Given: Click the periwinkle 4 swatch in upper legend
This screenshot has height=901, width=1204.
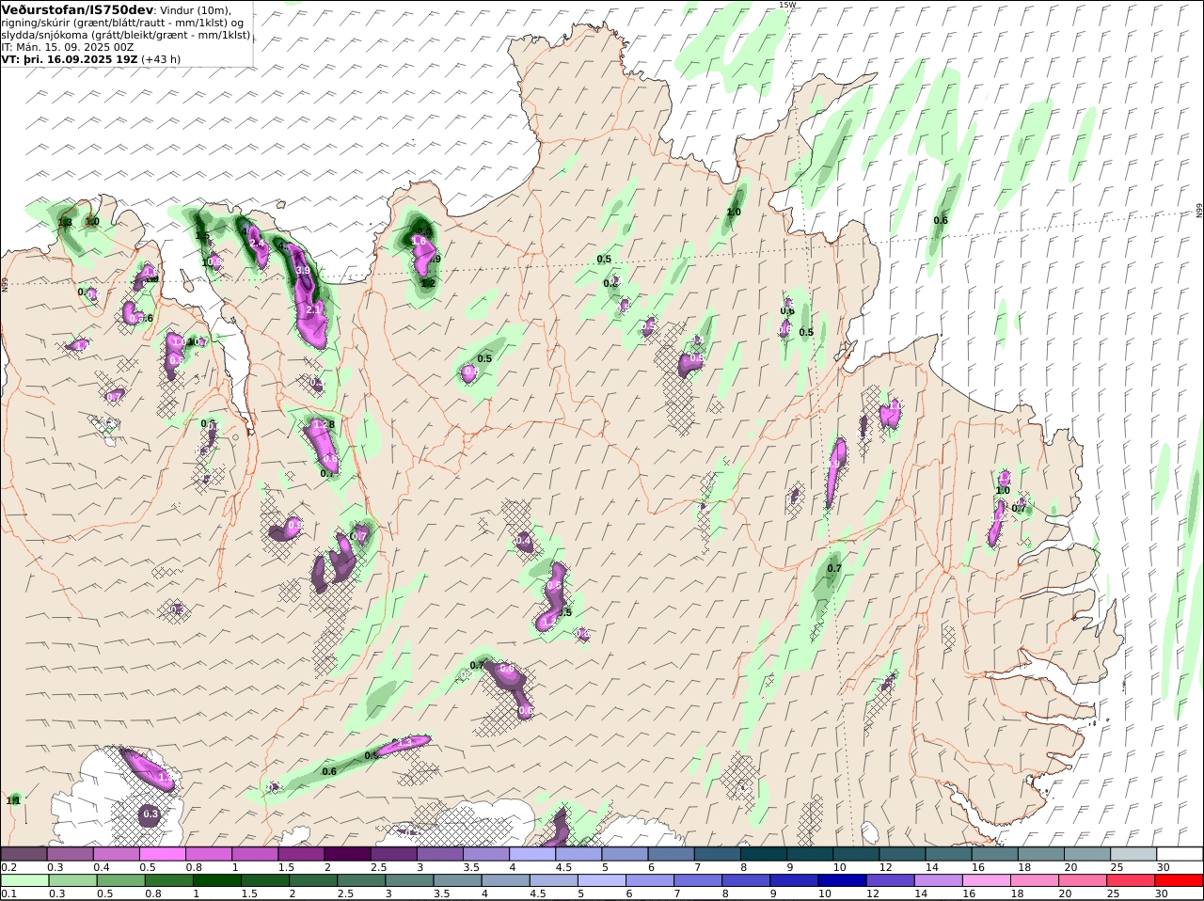Looking at the screenshot, I should 532,854.
